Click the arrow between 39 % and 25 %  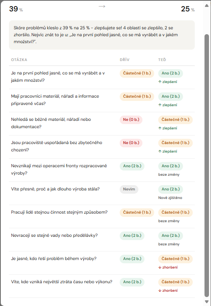pos(102,7)
